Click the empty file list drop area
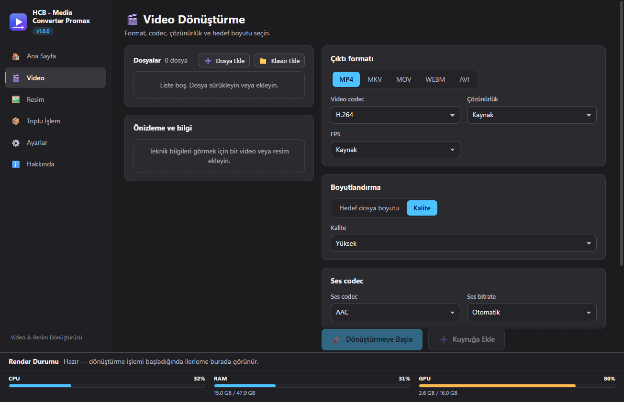Screen dimensions: 624x402 219,85
